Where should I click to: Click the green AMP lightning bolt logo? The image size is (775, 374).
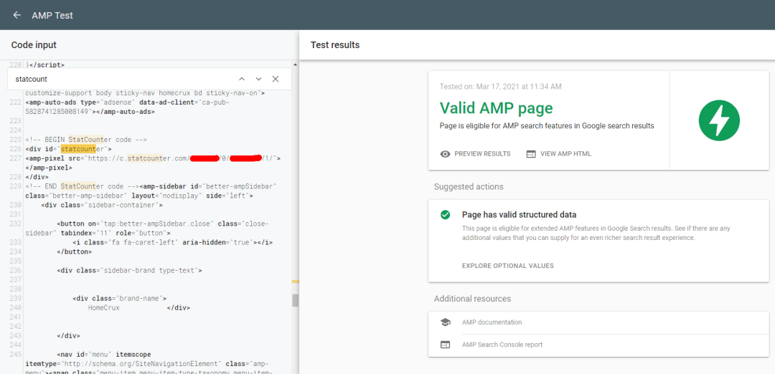pyautogui.click(x=718, y=120)
